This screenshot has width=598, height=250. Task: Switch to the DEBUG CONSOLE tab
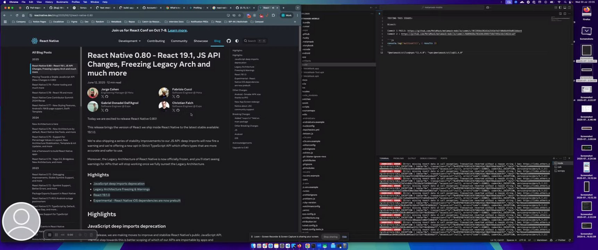[428, 158]
